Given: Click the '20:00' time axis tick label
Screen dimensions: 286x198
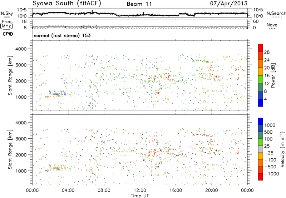Looking at the screenshot, I should click(211, 190).
